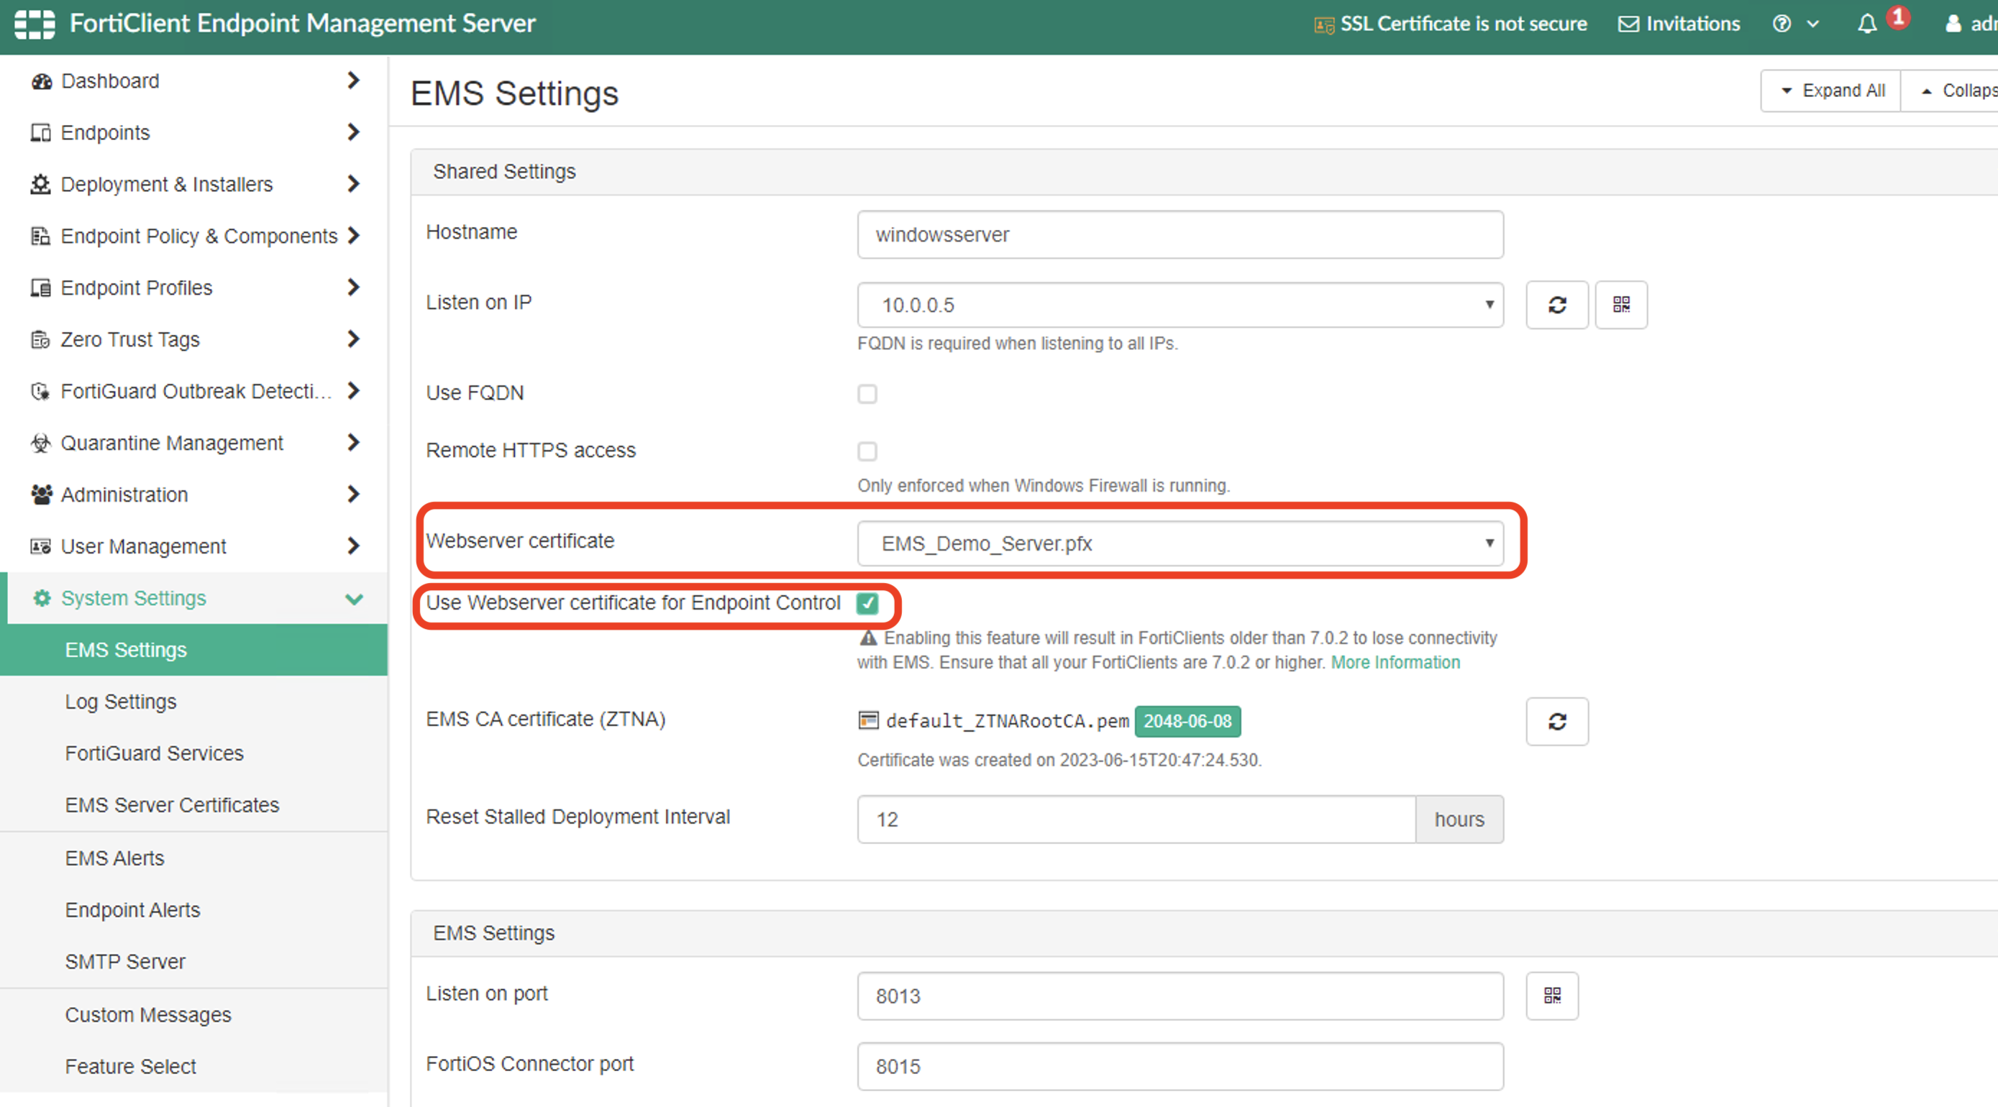Expand the Dashboard menu chevron
Viewport: 1998px width, 1107px height.
(353, 81)
